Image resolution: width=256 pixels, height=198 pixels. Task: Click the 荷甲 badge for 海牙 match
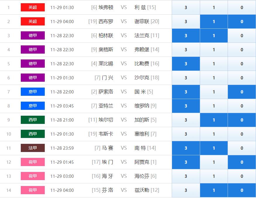tap(33, 176)
